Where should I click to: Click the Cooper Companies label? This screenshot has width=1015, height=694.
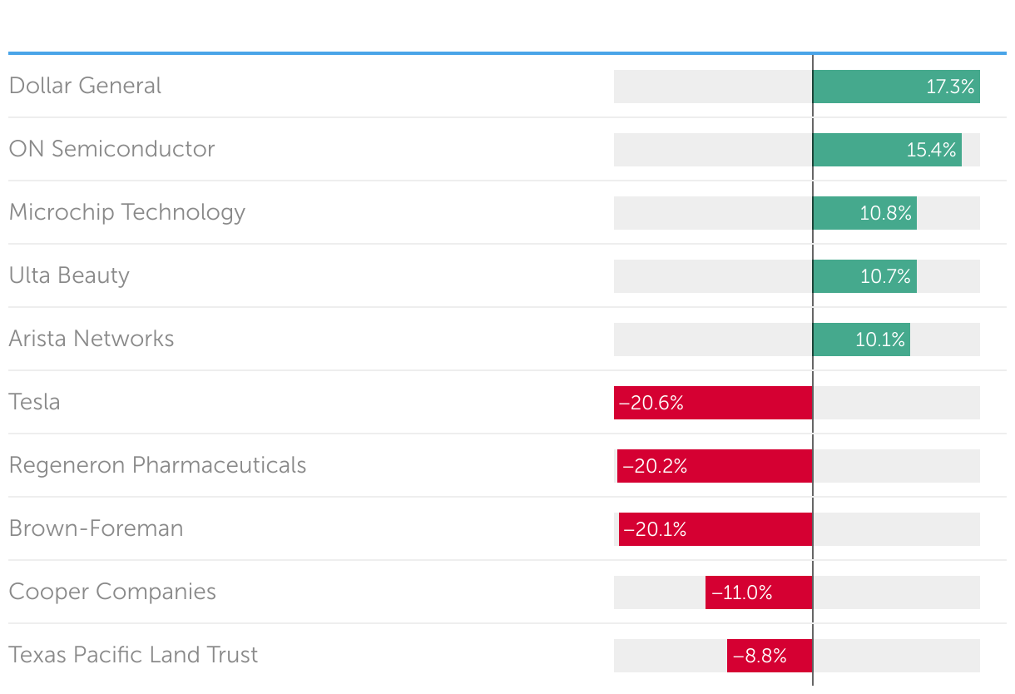(x=112, y=592)
